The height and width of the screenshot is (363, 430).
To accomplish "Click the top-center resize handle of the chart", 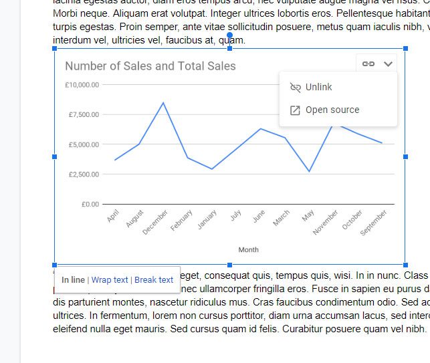I will pyautogui.click(x=230, y=48).
